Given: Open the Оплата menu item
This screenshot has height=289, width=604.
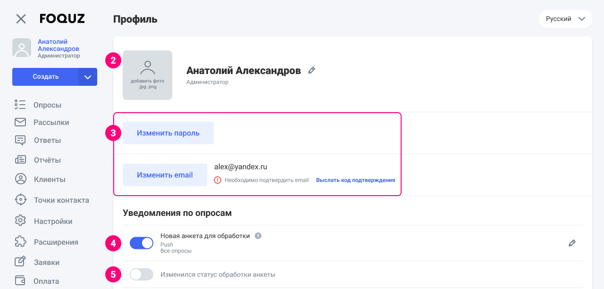Looking at the screenshot, I should 46,281.
